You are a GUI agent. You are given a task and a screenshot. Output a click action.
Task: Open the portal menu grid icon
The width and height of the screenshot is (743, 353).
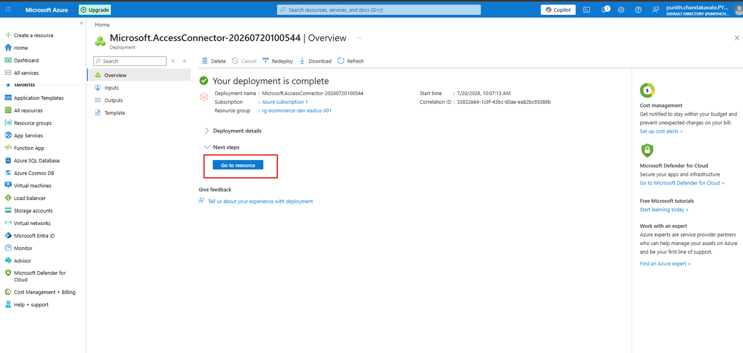pos(8,9)
